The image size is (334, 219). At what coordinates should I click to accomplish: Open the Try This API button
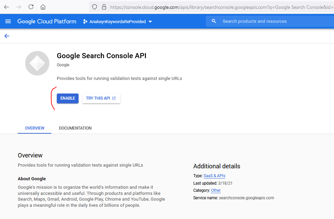coord(101,98)
